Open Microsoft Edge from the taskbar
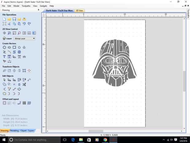This screenshot has width=190, height=143. 73,140
